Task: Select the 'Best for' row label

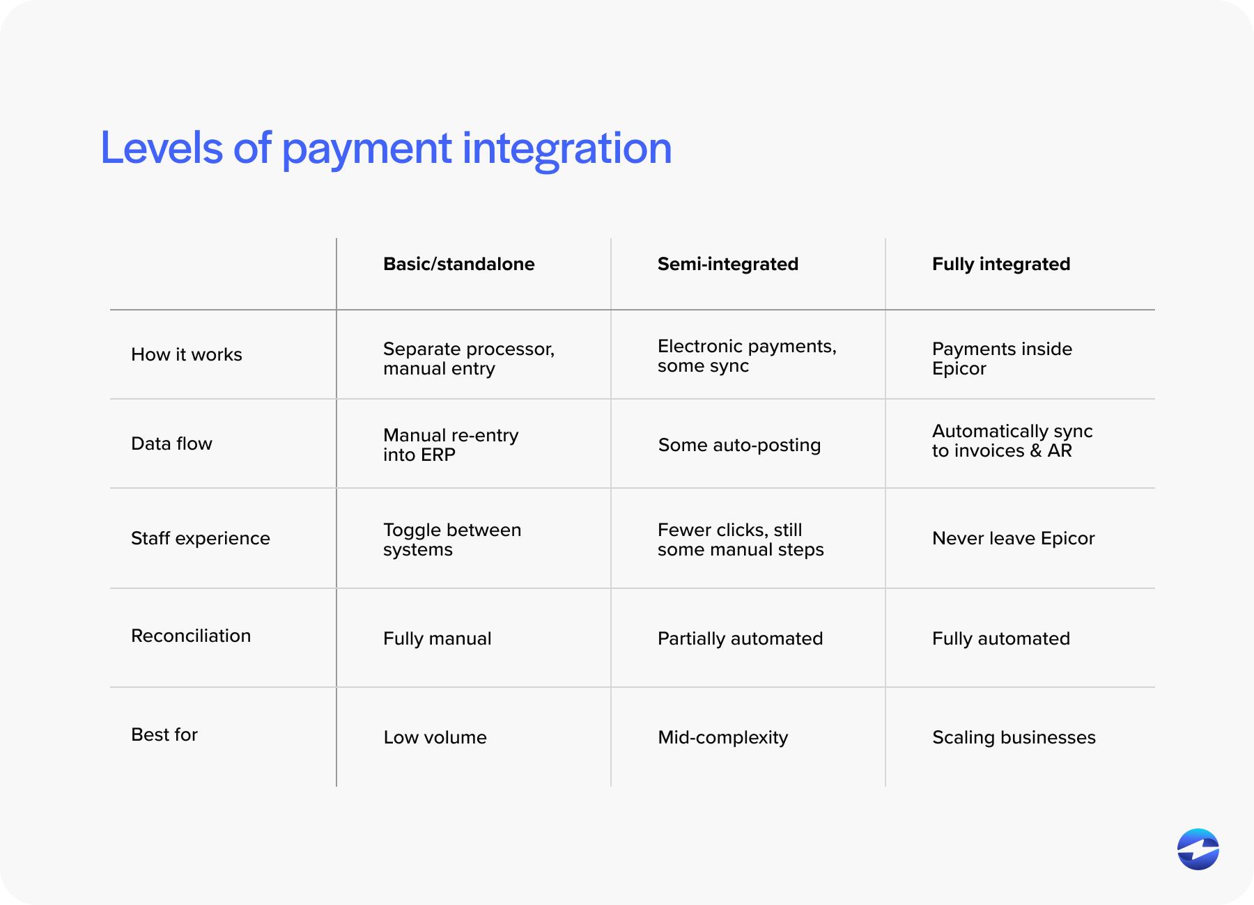Action: 164,734
